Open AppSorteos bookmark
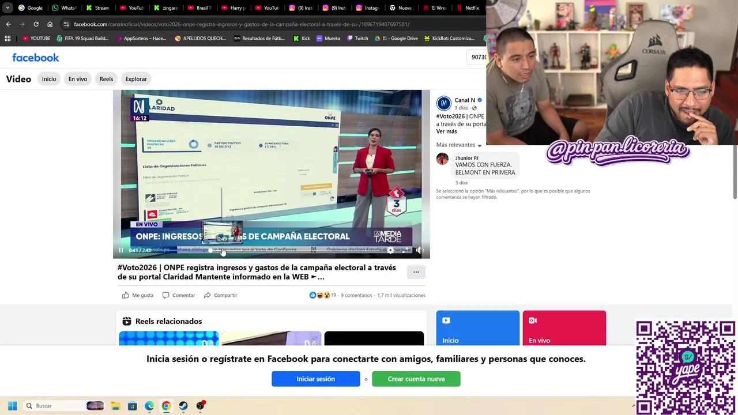The image size is (738, 415). coord(141,39)
